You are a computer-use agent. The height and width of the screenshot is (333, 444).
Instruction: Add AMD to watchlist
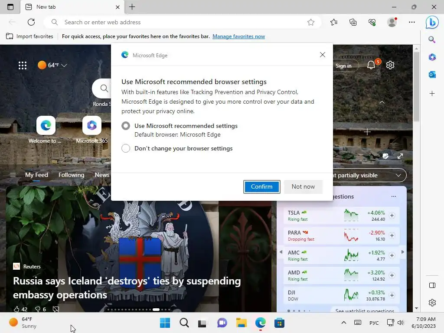(x=392, y=275)
